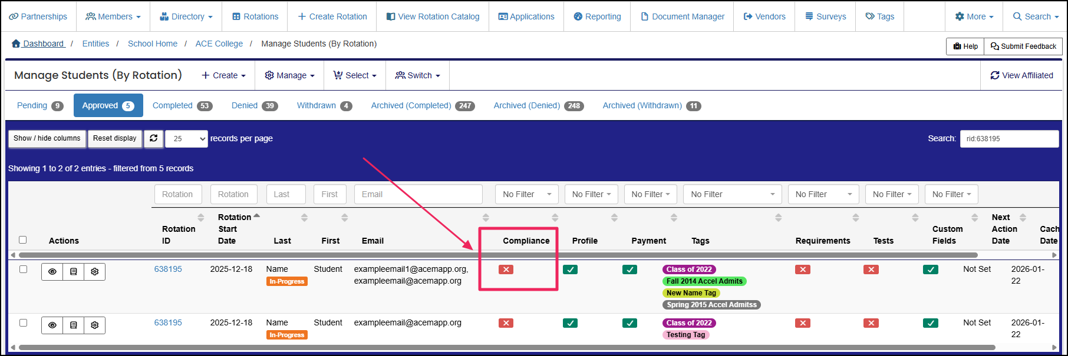
Task: Open the Requirements No Filter dropdown
Action: coord(823,194)
